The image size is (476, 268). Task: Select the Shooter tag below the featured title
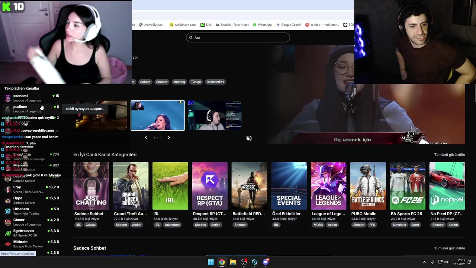click(162, 82)
